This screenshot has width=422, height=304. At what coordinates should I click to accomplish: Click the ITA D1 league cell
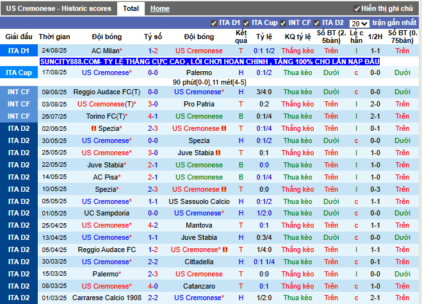click(19, 51)
